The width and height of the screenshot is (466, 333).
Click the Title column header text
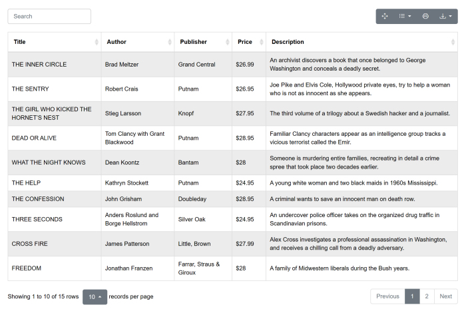point(20,42)
